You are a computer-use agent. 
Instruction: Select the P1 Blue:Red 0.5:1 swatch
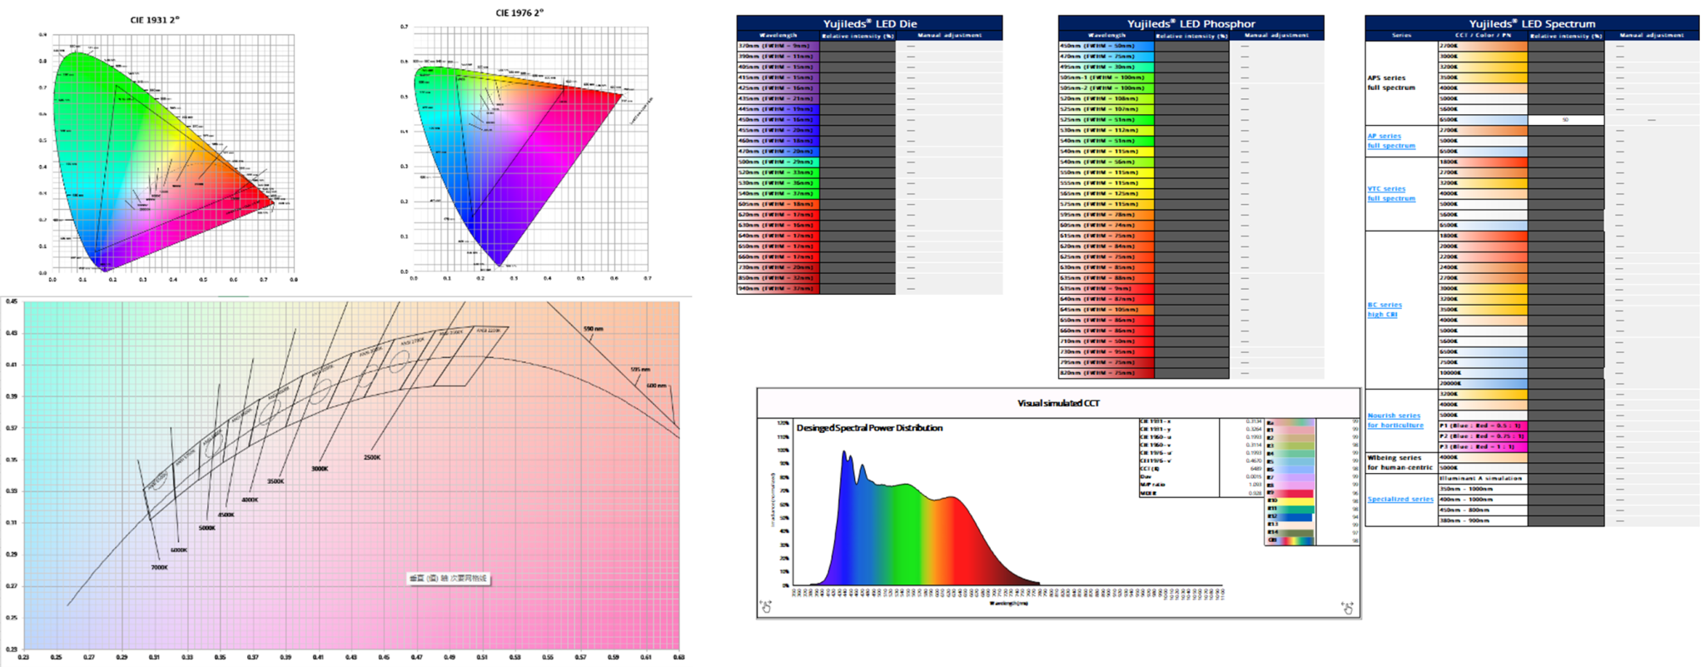coord(1482,426)
